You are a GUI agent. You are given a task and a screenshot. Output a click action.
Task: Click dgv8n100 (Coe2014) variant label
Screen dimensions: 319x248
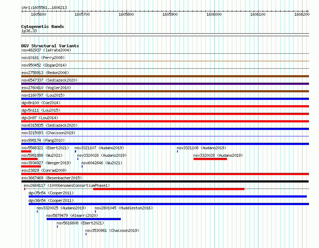pos(41,103)
